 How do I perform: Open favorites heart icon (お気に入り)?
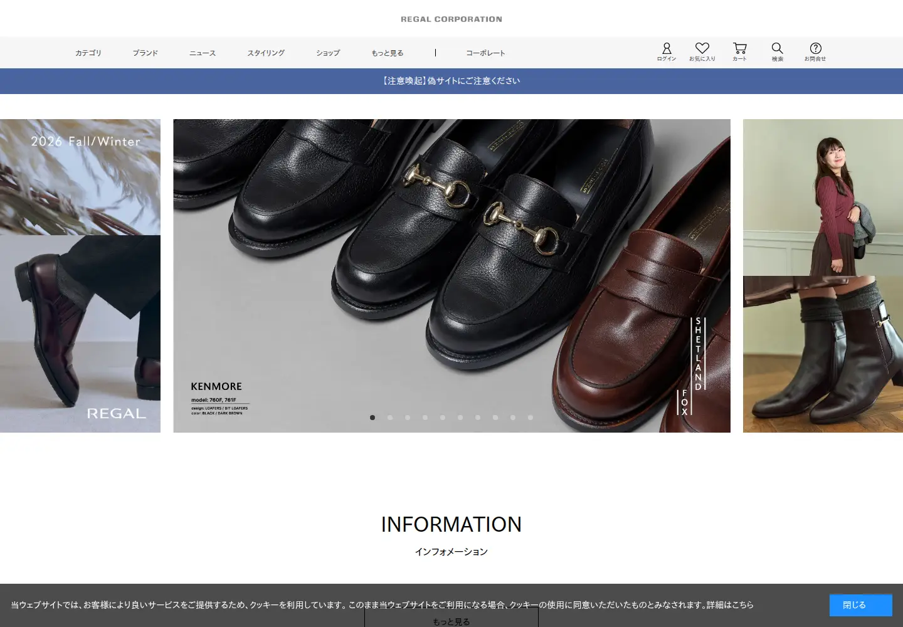click(x=702, y=52)
